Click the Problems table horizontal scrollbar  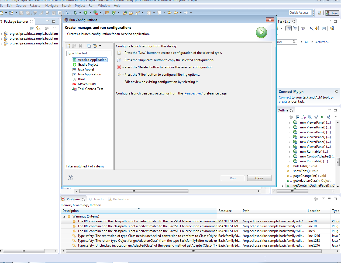(x=194, y=251)
